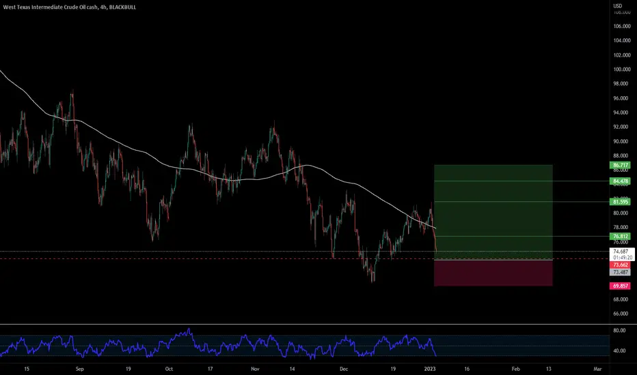Click the 80.00 RSI scale value

[x=619, y=331]
